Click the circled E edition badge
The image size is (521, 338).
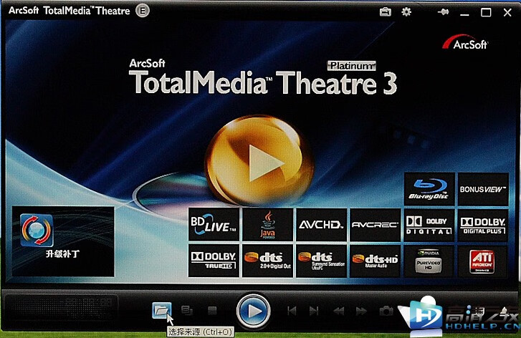(142, 12)
